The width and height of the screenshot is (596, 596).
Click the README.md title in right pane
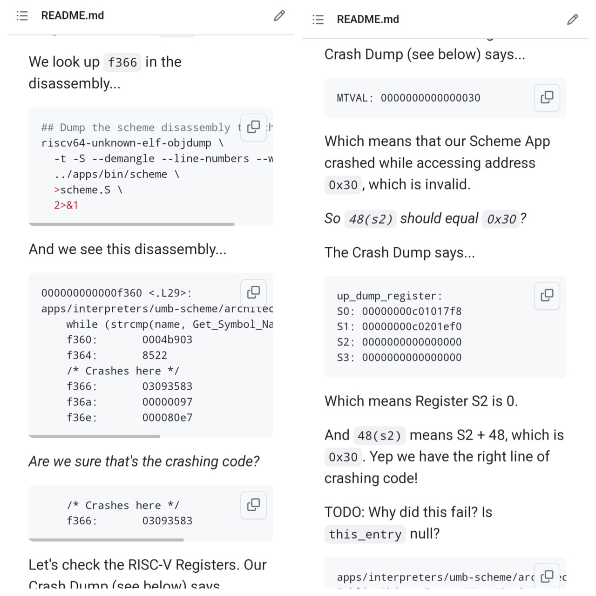pos(368,20)
